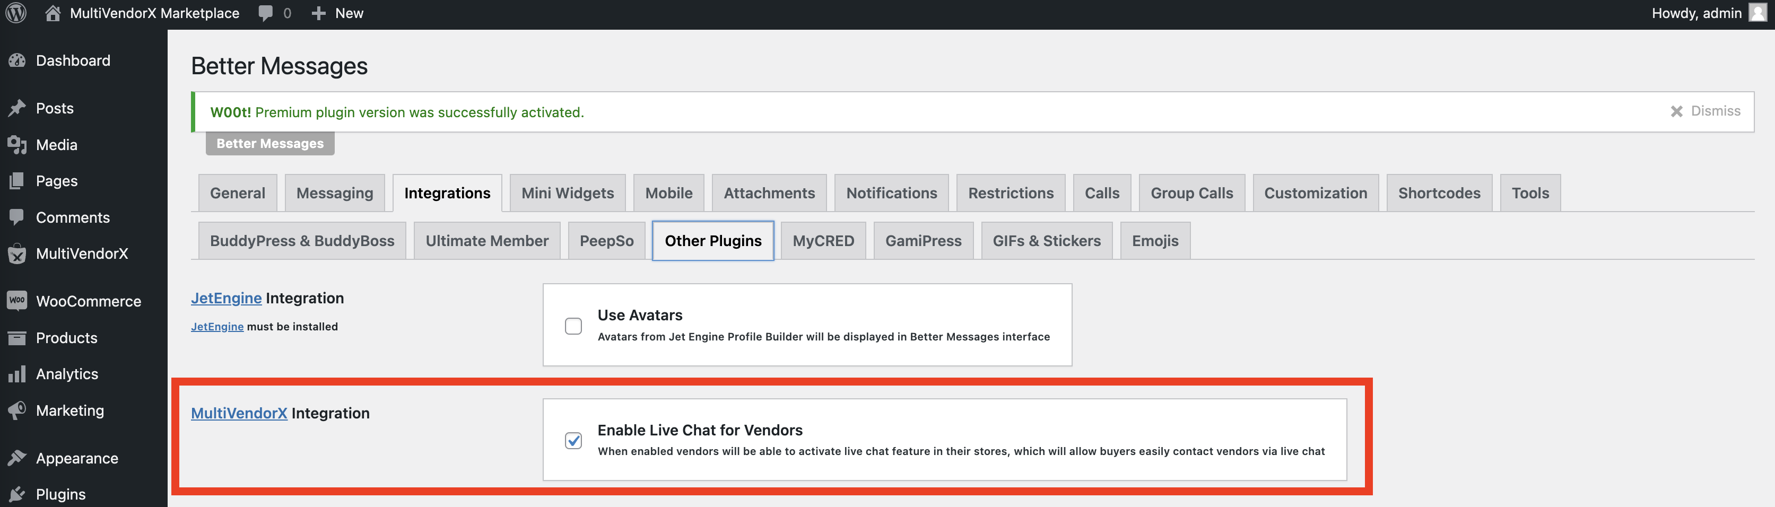Click the X icon beside Dismiss
This screenshot has height=507, width=1775.
click(1676, 111)
